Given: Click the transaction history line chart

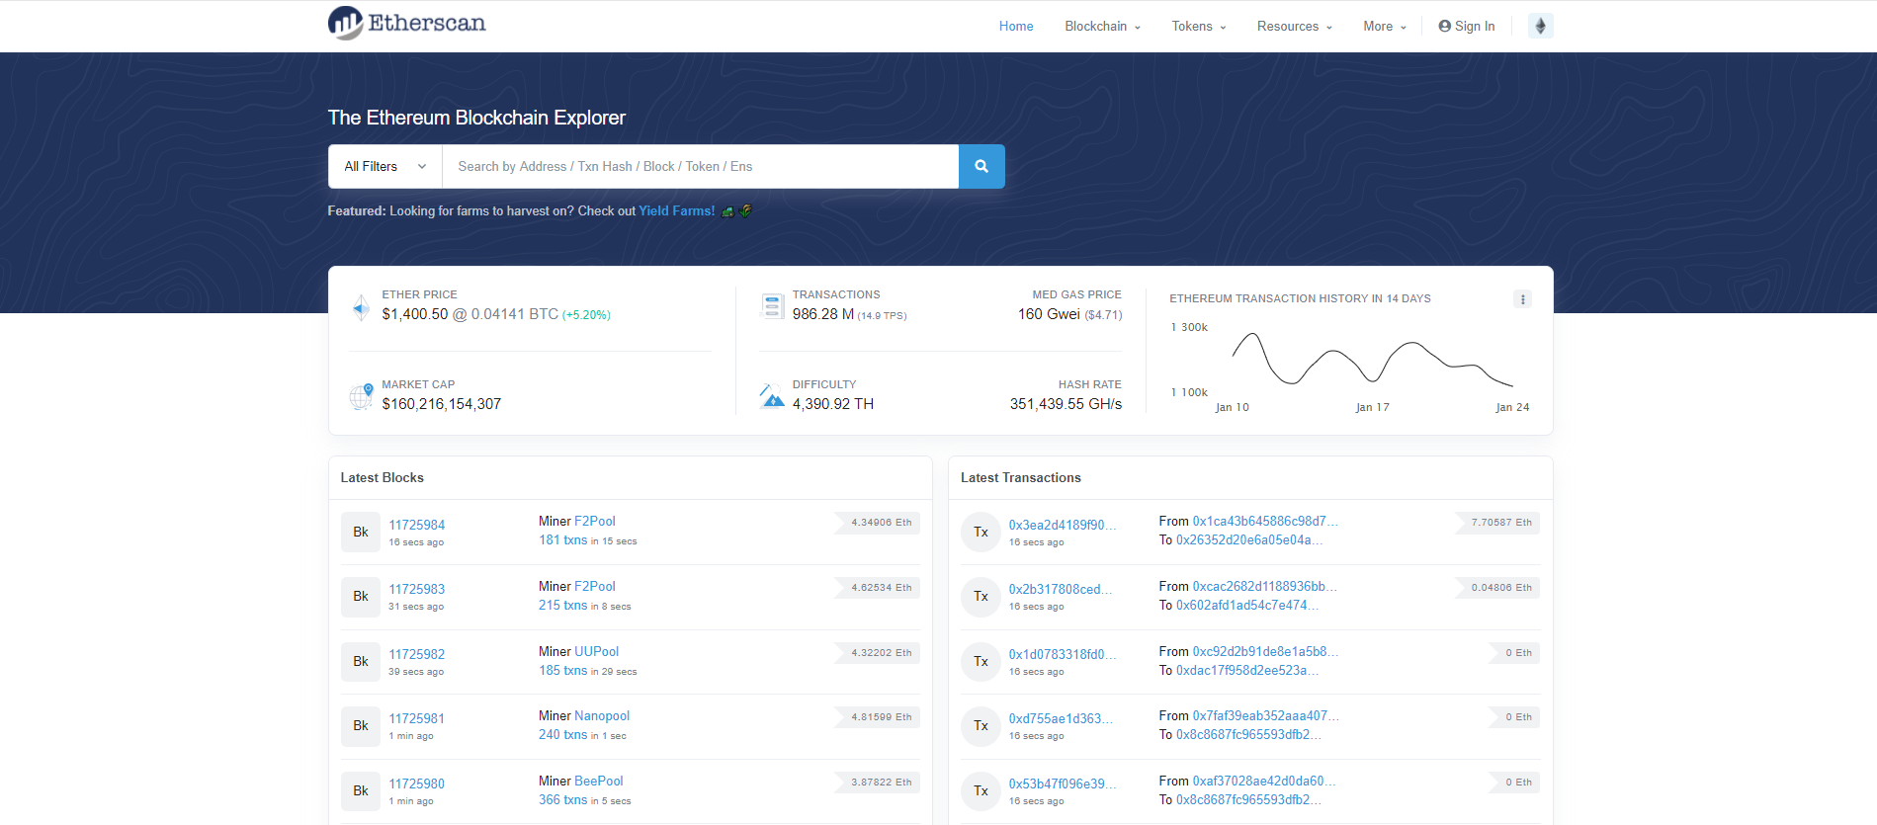Looking at the screenshot, I should pyautogui.click(x=1372, y=361).
